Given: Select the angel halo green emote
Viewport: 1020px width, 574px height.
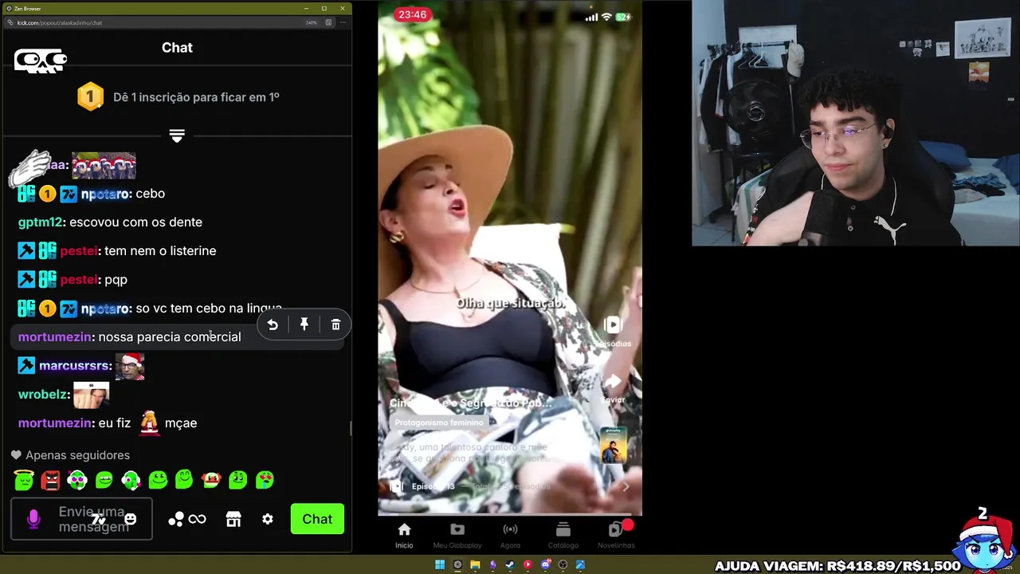Looking at the screenshot, I should click(24, 479).
